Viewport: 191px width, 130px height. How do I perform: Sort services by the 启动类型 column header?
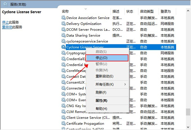pyautogui.click(x=146, y=11)
